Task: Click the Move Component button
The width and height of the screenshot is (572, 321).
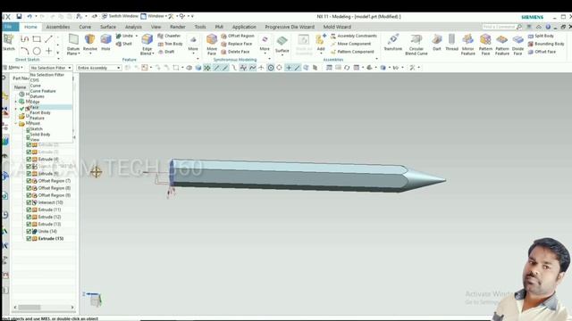Action: (x=350, y=44)
